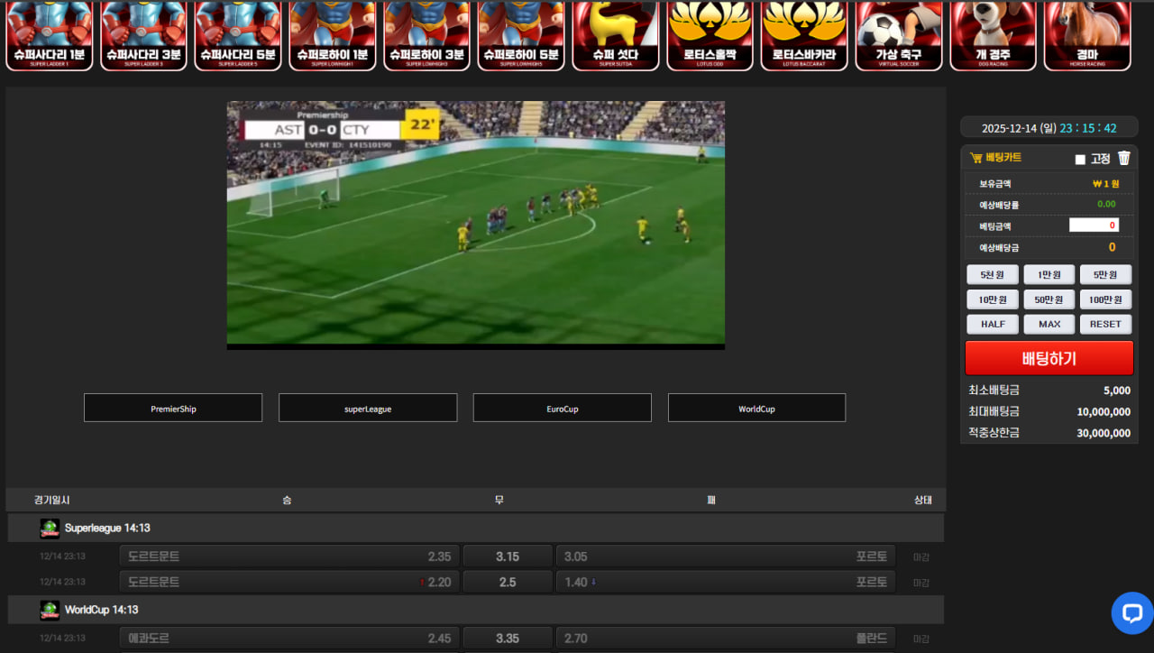Open the 로터스홀짝 game icon

click(x=710, y=35)
